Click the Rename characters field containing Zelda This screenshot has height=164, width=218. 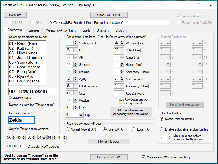click(22, 120)
